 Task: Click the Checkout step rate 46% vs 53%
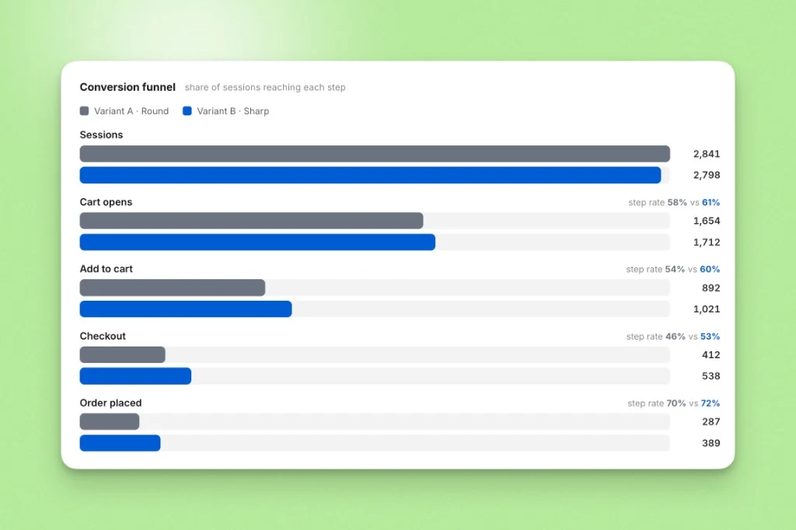(x=673, y=336)
